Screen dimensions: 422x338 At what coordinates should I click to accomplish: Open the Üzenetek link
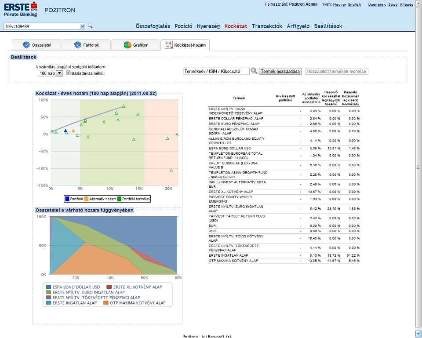(x=377, y=4)
